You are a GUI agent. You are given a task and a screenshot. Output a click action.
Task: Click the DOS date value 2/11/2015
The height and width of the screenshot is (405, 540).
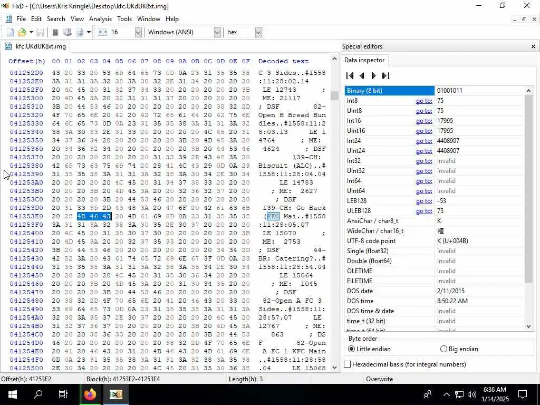pos(450,291)
